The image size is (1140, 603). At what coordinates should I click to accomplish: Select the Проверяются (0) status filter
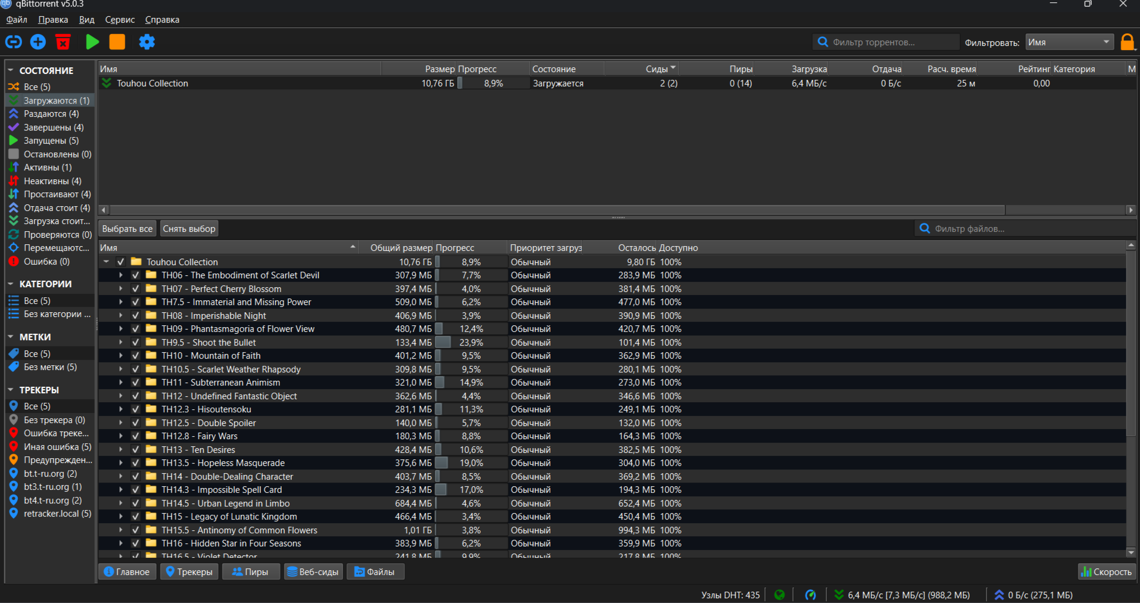(50, 235)
